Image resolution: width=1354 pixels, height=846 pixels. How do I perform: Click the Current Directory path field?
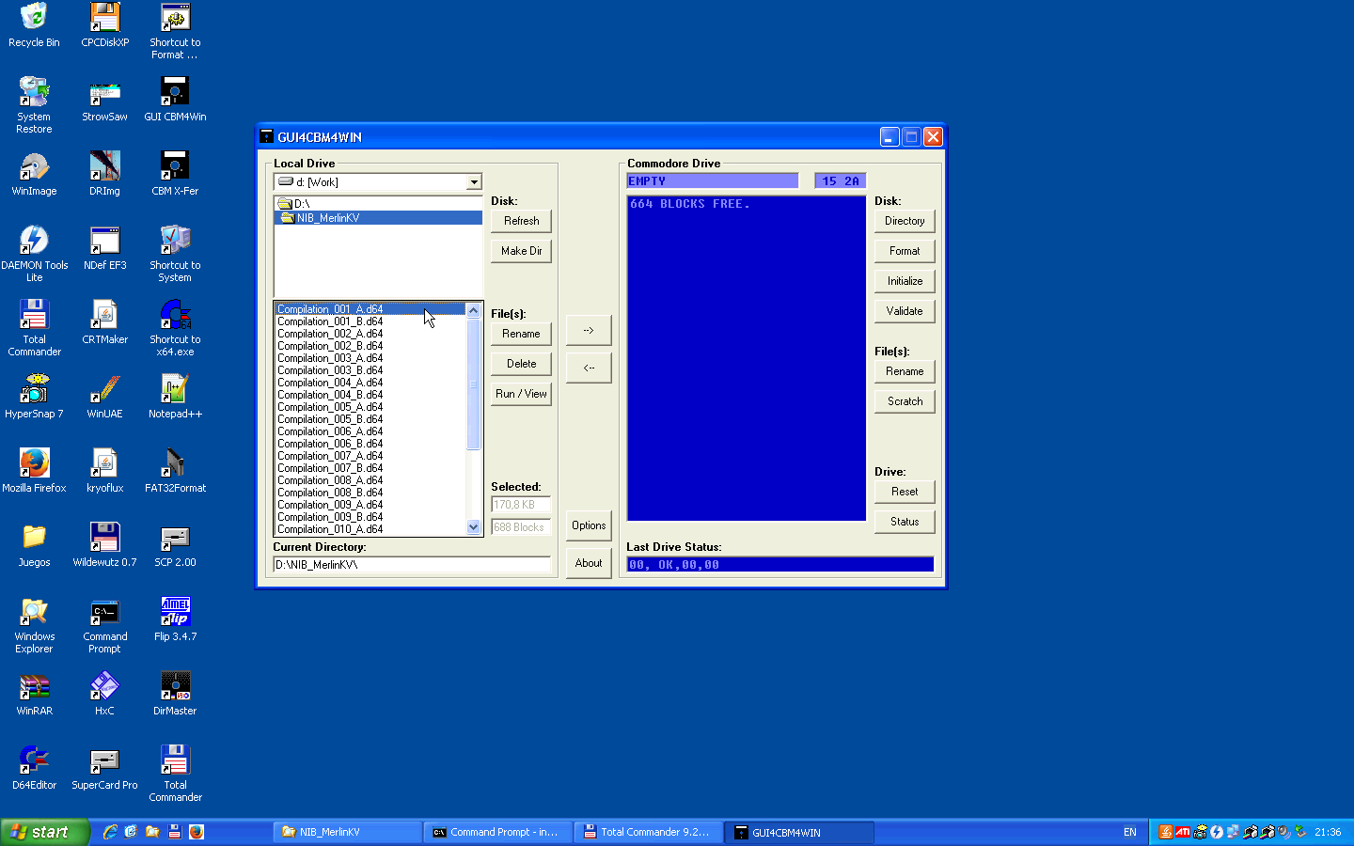(x=412, y=565)
